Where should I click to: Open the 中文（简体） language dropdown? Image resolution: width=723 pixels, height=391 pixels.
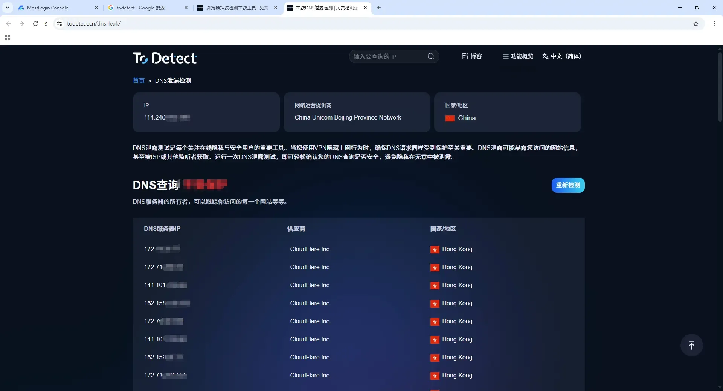click(x=562, y=56)
